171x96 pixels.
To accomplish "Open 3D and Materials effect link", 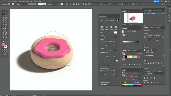I will [149, 55].
